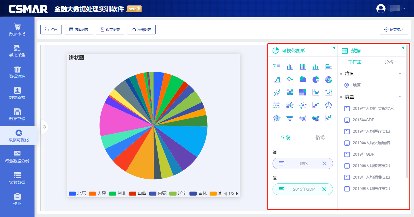This screenshot has width=414, height=217.
Task: Pick the horizontal bar chart icon
Action: pyautogui.click(x=328, y=67)
